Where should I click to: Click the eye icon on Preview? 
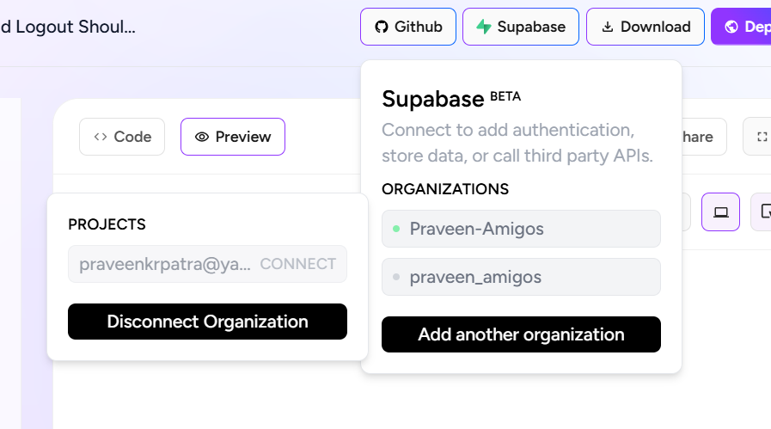tap(203, 137)
